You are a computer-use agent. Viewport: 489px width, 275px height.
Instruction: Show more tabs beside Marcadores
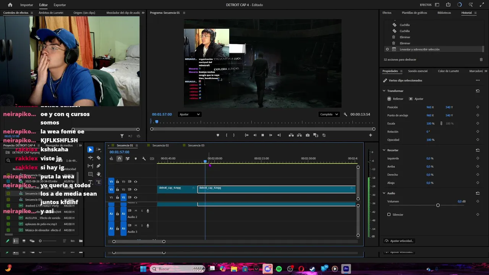[486, 71]
